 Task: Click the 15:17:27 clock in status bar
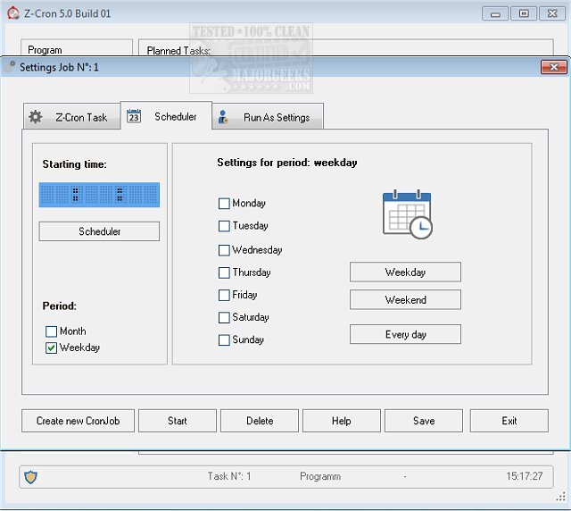524,476
